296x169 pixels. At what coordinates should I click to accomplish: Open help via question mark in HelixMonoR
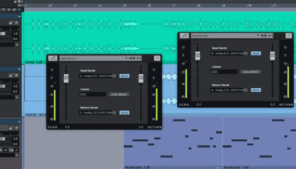(x=288, y=36)
